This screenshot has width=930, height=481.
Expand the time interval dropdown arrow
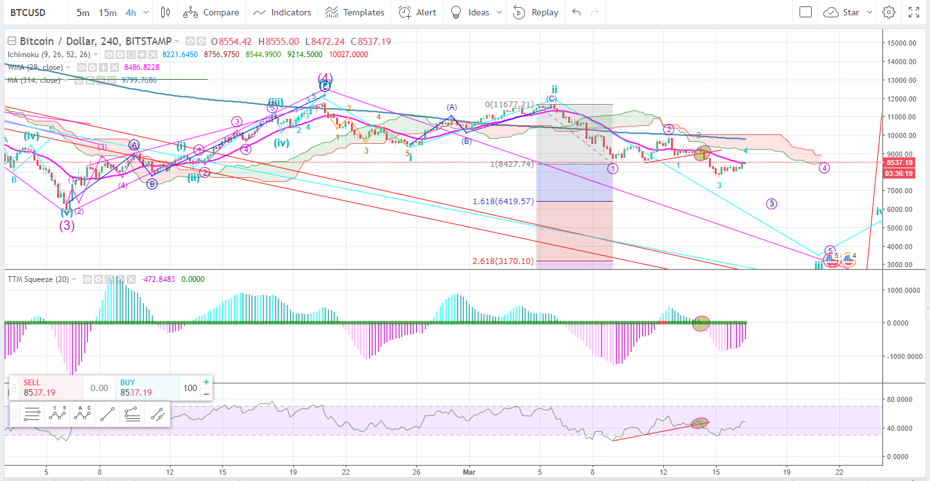(146, 12)
